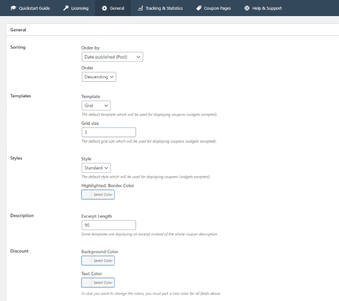Click the 'Text Color' label
Image resolution: width=339 pixels, height=301 pixels.
pyautogui.click(x=92, y=273)
